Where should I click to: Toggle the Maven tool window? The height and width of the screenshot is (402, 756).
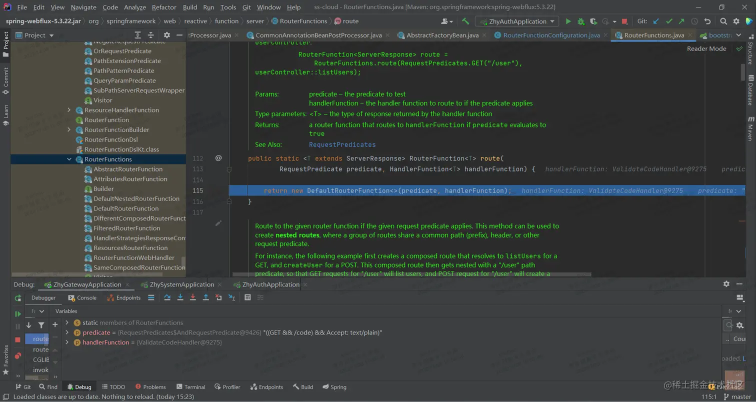(750, 129)
